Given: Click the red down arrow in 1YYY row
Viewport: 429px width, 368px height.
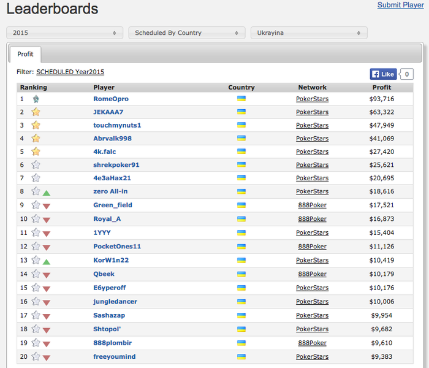Looking at the screenshot, I should (47, 234).
